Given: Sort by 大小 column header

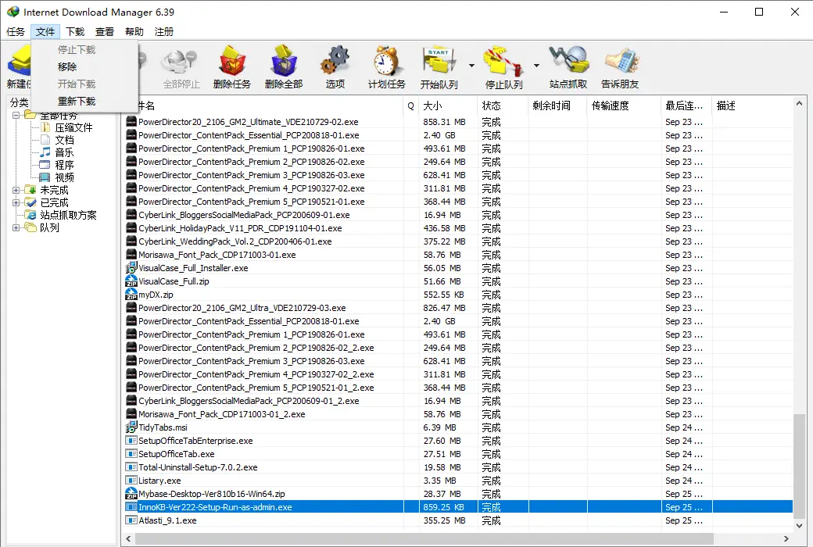Looking at the screenshot, I should click(447, 105).
